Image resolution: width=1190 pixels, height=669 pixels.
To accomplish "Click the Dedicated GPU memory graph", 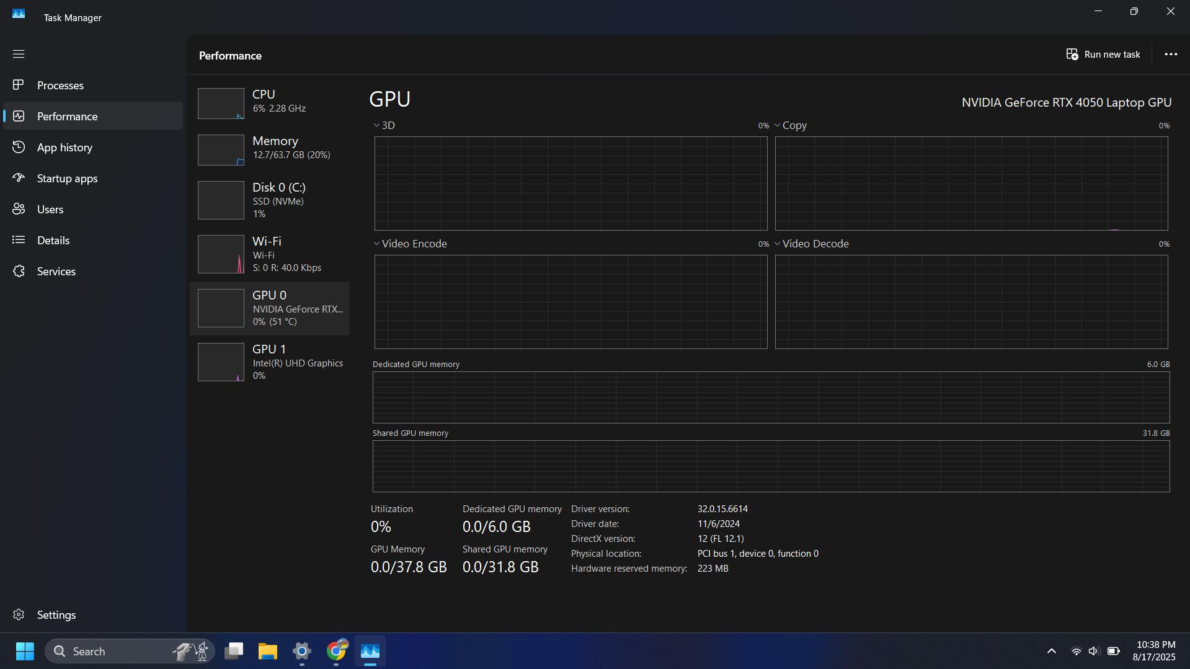I will coord(771,397).
